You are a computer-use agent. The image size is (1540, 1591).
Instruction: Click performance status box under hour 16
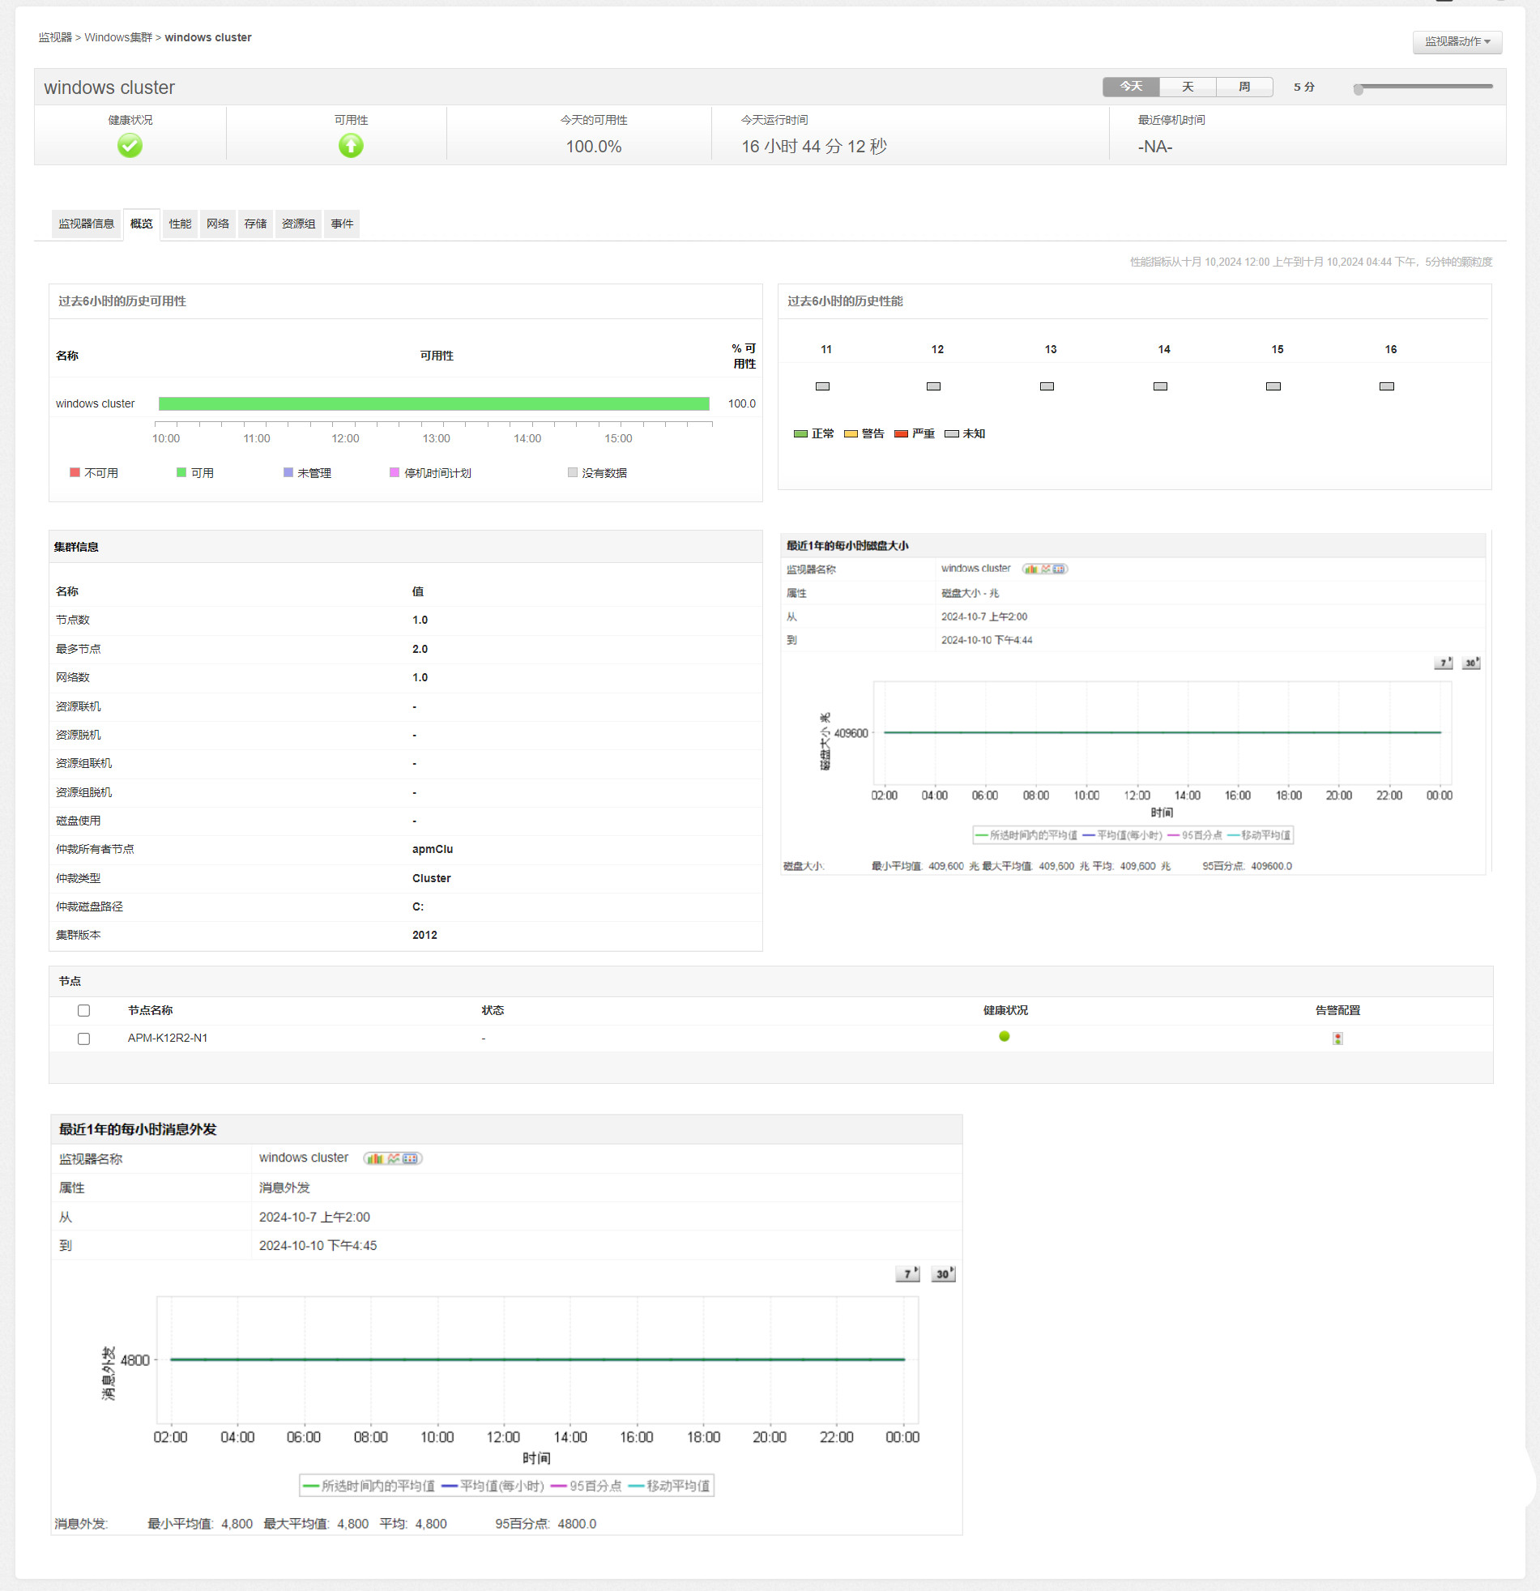(1388, 386)
